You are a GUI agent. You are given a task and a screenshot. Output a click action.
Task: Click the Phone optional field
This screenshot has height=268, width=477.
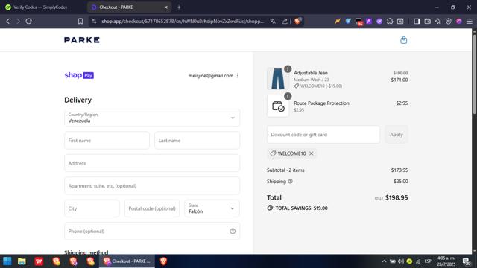tap(152, 232)
